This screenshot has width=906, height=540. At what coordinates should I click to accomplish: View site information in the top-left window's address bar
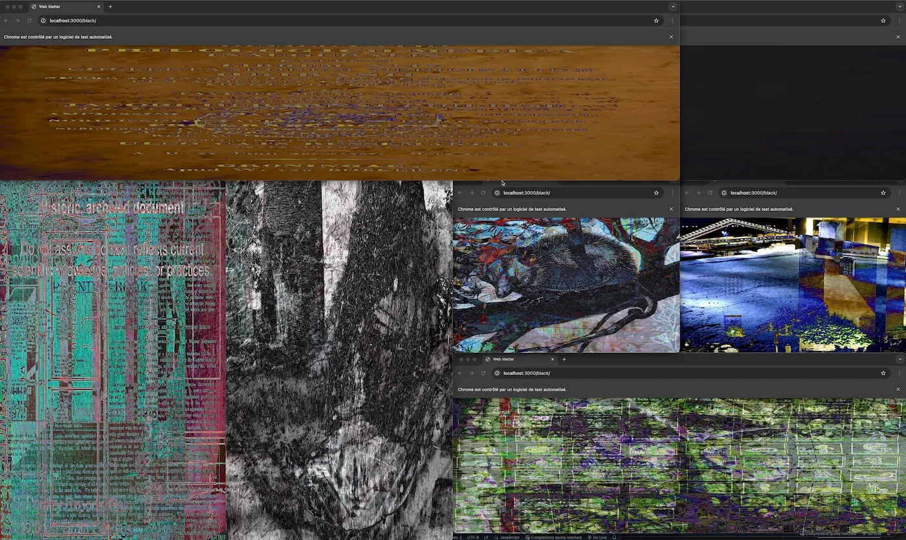pos(43,21)
